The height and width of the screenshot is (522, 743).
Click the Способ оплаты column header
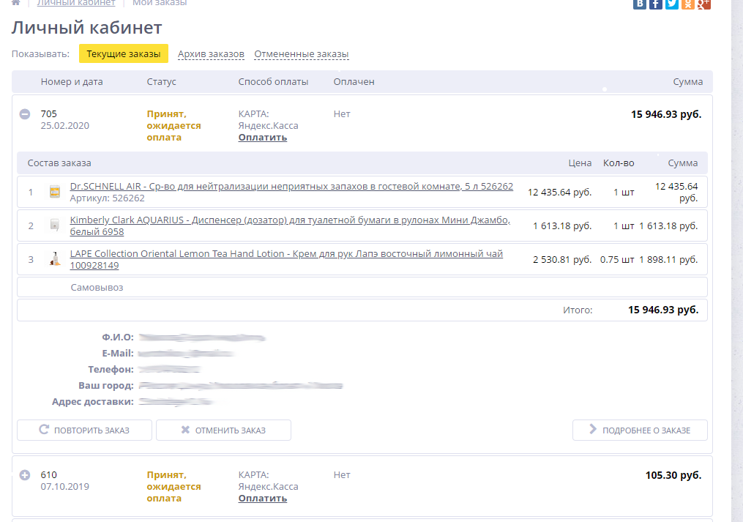pos(274,81)
